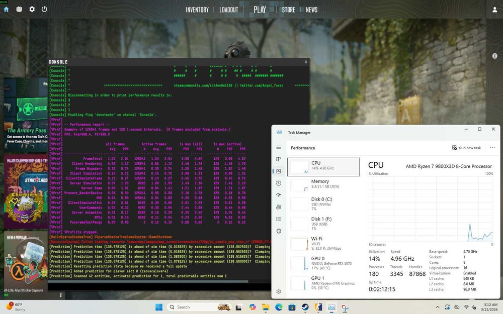Click the CPU utilization graph

click(431, 209)
